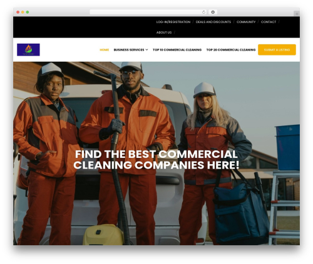
Task: Visit the Deals and Discounts page
Action: point(213,22)
